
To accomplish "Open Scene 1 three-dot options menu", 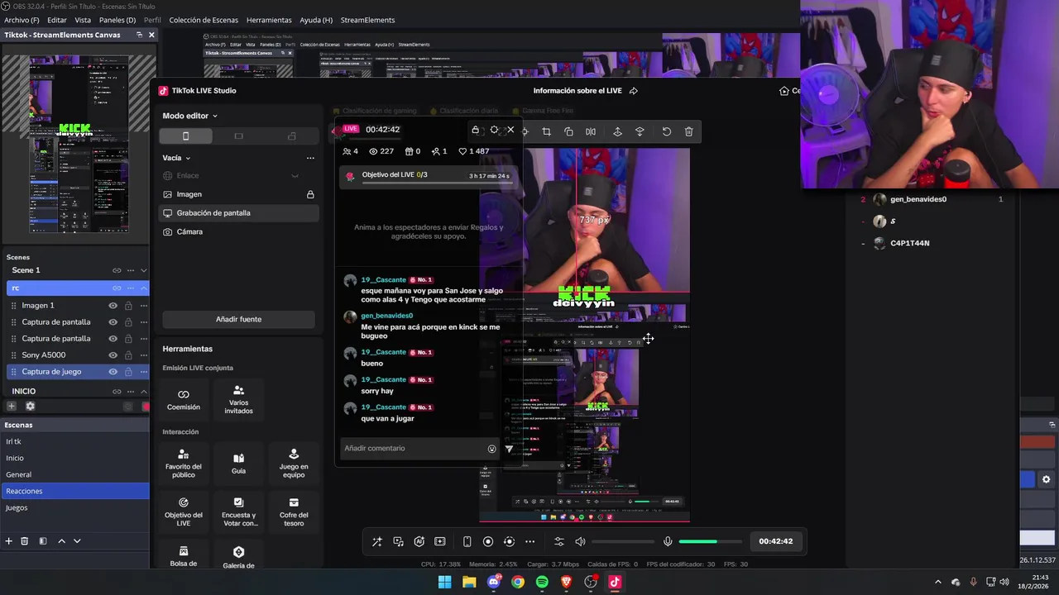I will click(x=131, y=270).
